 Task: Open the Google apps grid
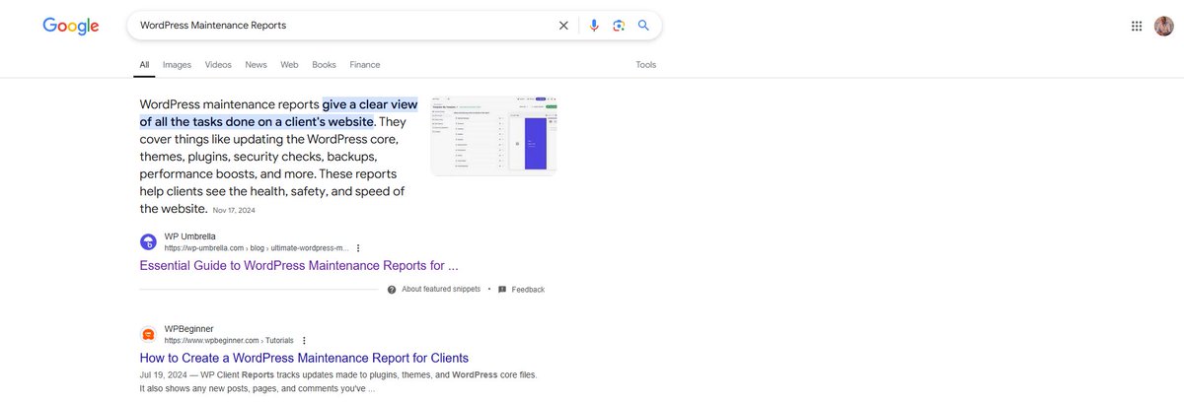[1137, 27]
